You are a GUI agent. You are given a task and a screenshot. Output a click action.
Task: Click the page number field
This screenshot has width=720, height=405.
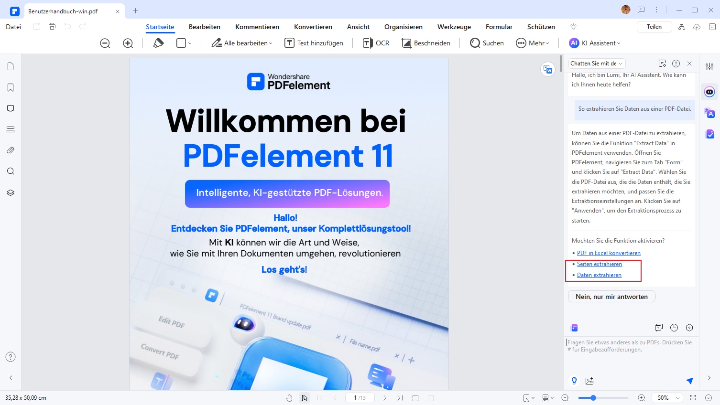tap(360, 398)
